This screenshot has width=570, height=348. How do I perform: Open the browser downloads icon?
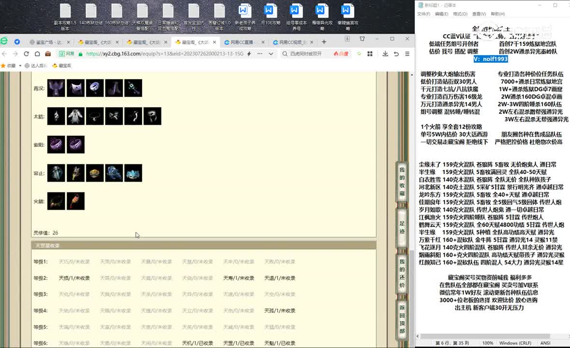coord(385,54)
